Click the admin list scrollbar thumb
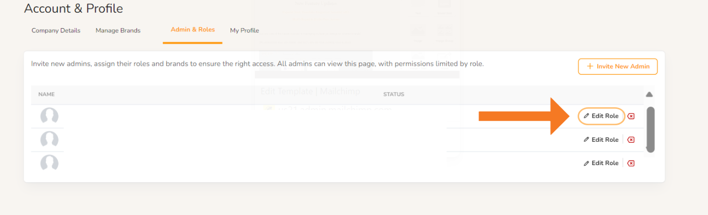 pos(650,130)
